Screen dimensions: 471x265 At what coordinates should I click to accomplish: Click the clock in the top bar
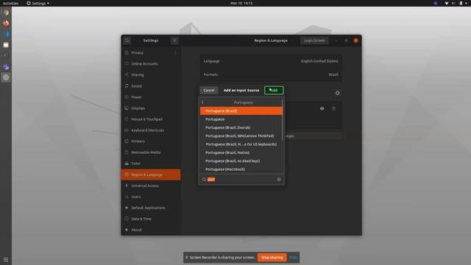tap(241, 3)
